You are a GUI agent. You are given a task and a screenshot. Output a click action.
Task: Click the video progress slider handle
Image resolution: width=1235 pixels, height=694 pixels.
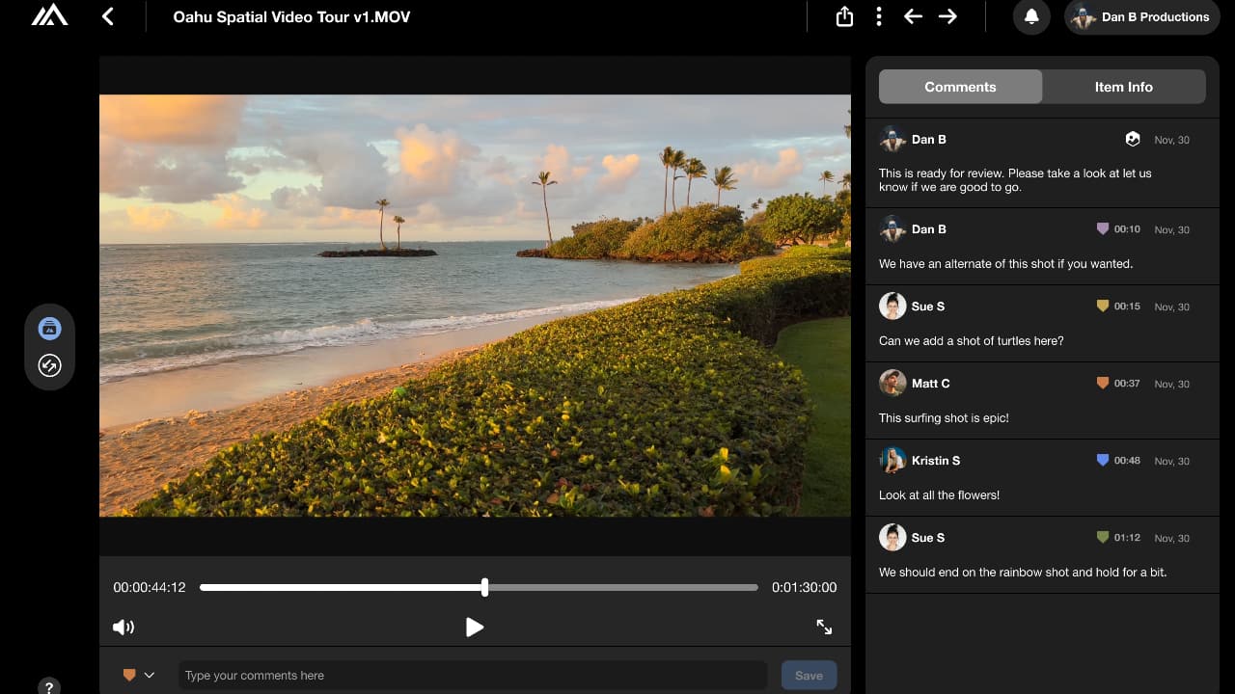[484, 587]
